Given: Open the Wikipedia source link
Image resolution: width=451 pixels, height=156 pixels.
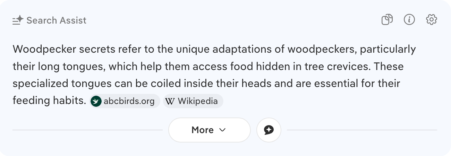Looking at the screenshot, I should coord(198,101).
